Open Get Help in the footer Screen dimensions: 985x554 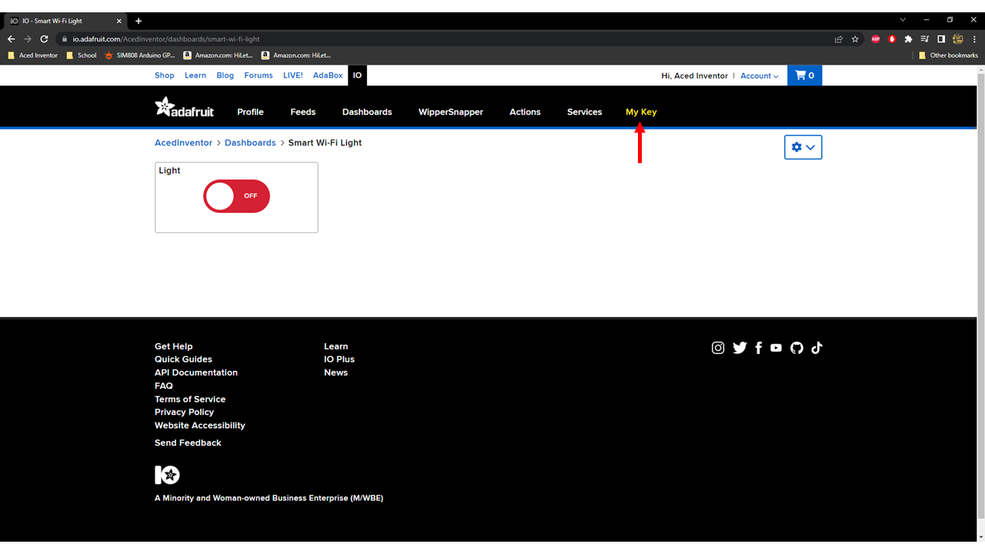(x=174, y=346)
